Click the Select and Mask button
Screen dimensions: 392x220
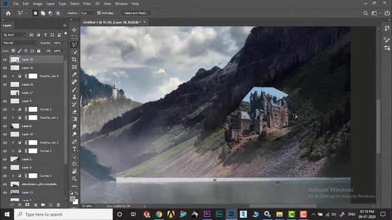pos(136,13)
